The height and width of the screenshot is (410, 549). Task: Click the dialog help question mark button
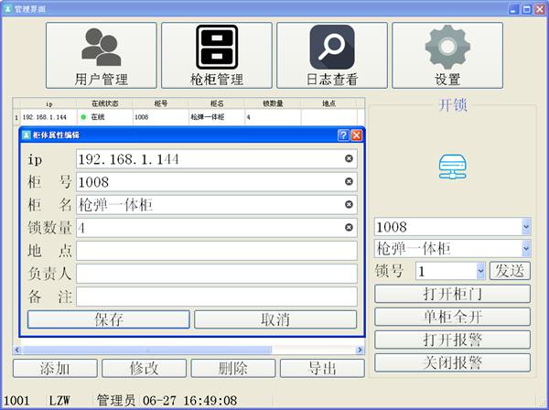tap(343, 135)
